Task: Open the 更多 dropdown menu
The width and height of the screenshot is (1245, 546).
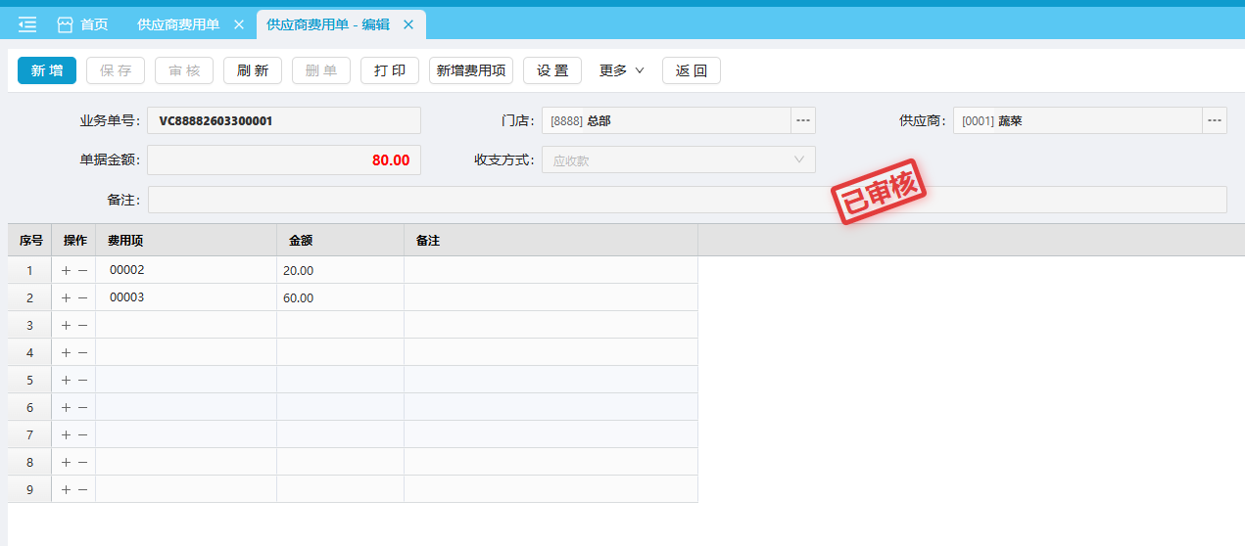Action: (x=622, y=70)
